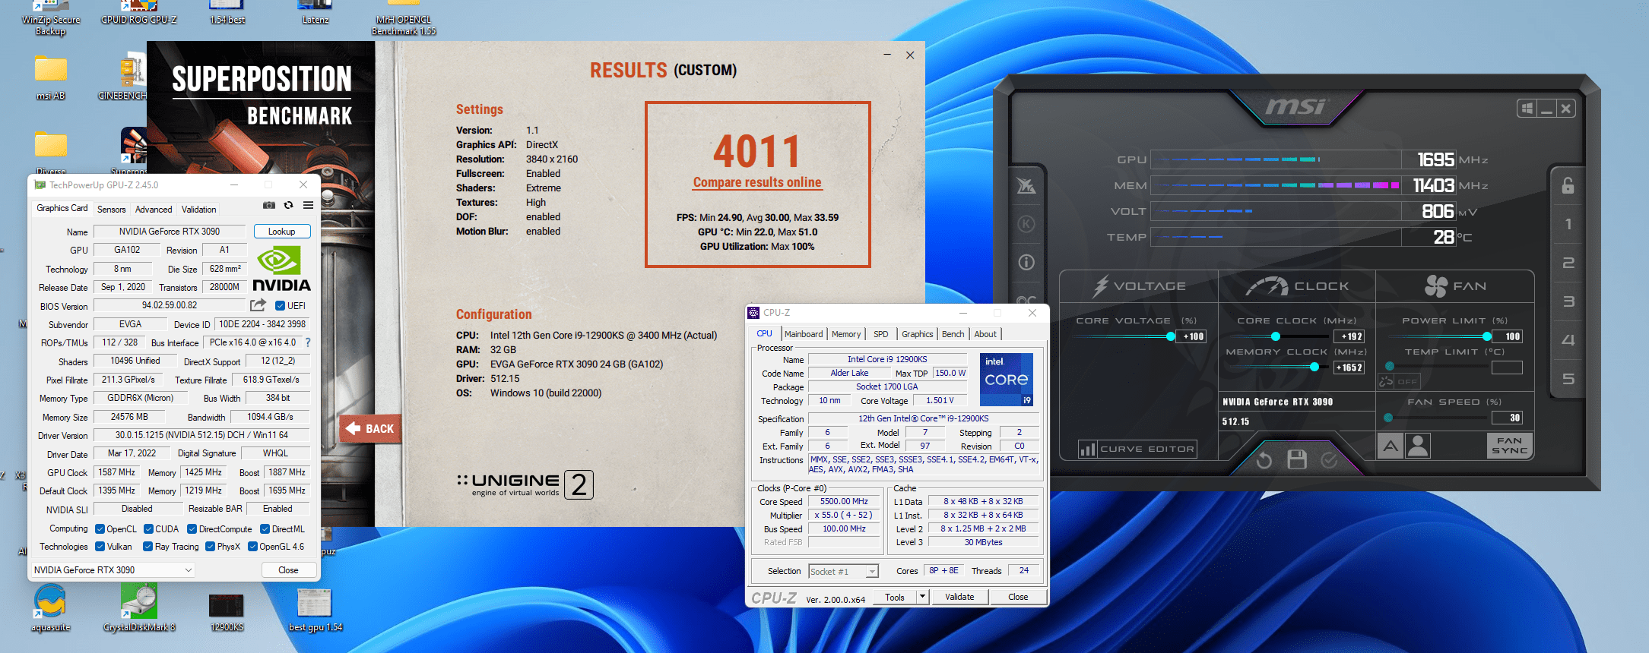This screenshot has width=1649, height=653.
Task: Click the Bus Interface question mark icon
Action: [x=308, y=342]
